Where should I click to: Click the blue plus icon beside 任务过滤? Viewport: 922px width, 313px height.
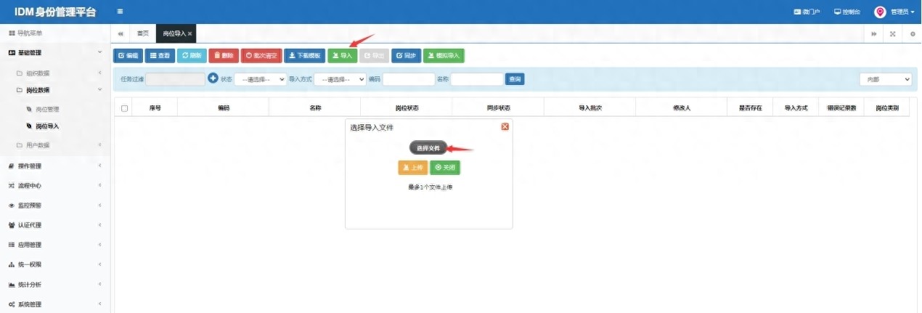213,78
